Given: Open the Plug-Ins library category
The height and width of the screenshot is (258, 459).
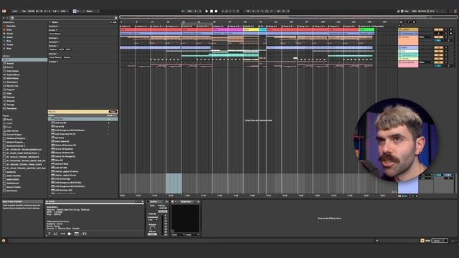Looking at the screenshot, I should pyautogui.click(x=10, y=90).
